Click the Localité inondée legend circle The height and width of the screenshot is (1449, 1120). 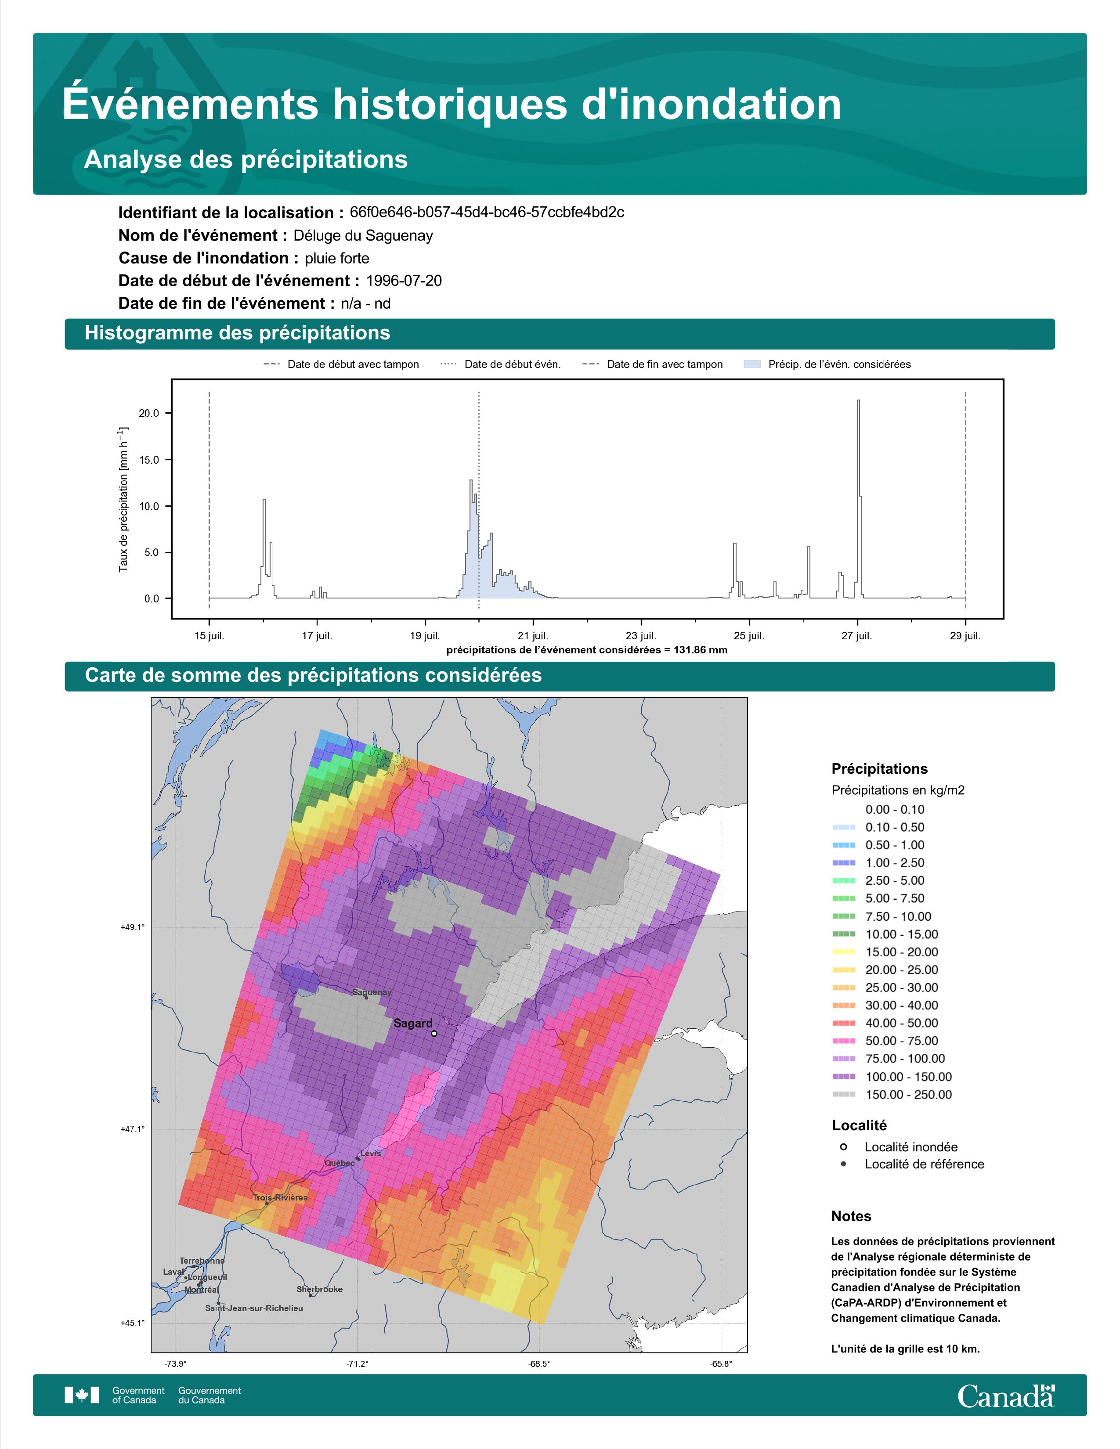pos(843,1146)
